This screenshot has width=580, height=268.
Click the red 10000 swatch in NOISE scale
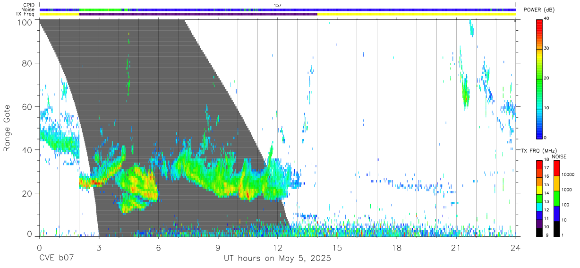coord(556,168)
